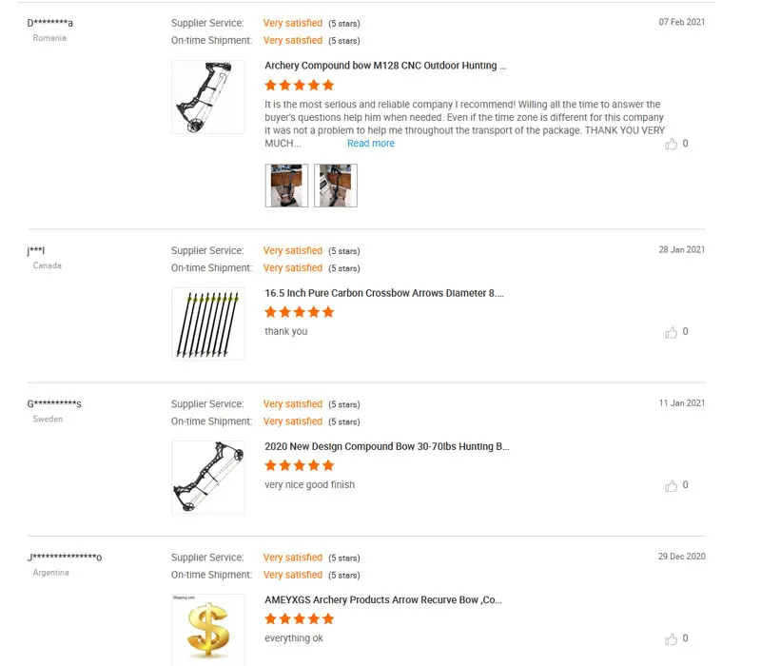View the carbon crossbow arrows product image

click(x=207, y=324)
